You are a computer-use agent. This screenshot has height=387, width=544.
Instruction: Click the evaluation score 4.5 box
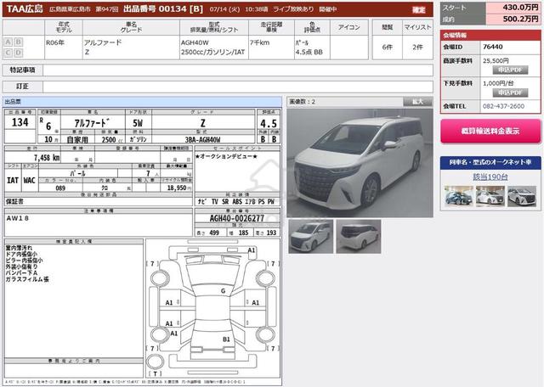click(x=269, y=123)
